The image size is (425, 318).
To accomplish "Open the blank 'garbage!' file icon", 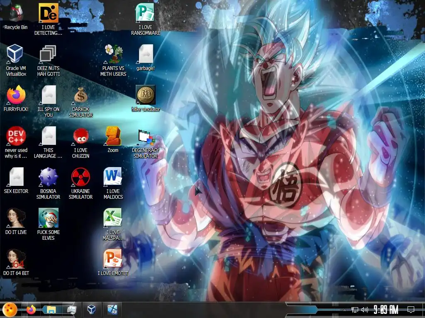I will pyautogui.click(x=146, y=54).
